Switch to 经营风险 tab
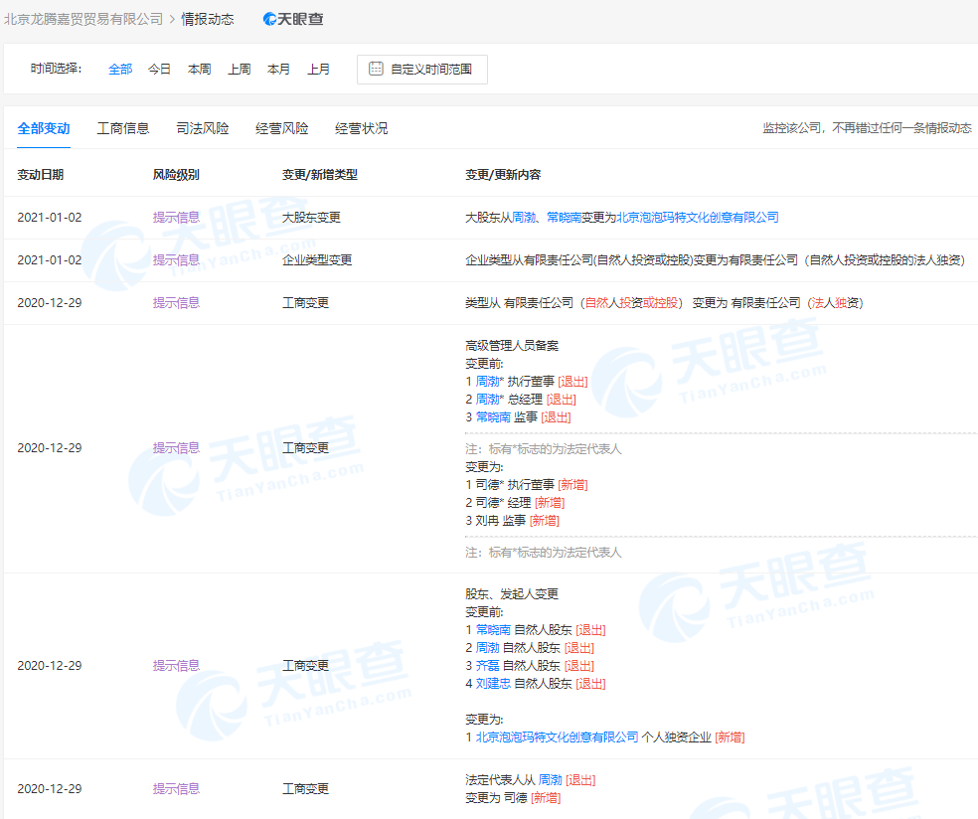This screenshot has height=819, width=978. pos(282,128)
